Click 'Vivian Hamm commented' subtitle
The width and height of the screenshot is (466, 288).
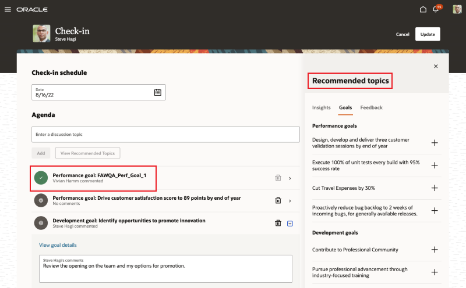click(x=78, y=181)
